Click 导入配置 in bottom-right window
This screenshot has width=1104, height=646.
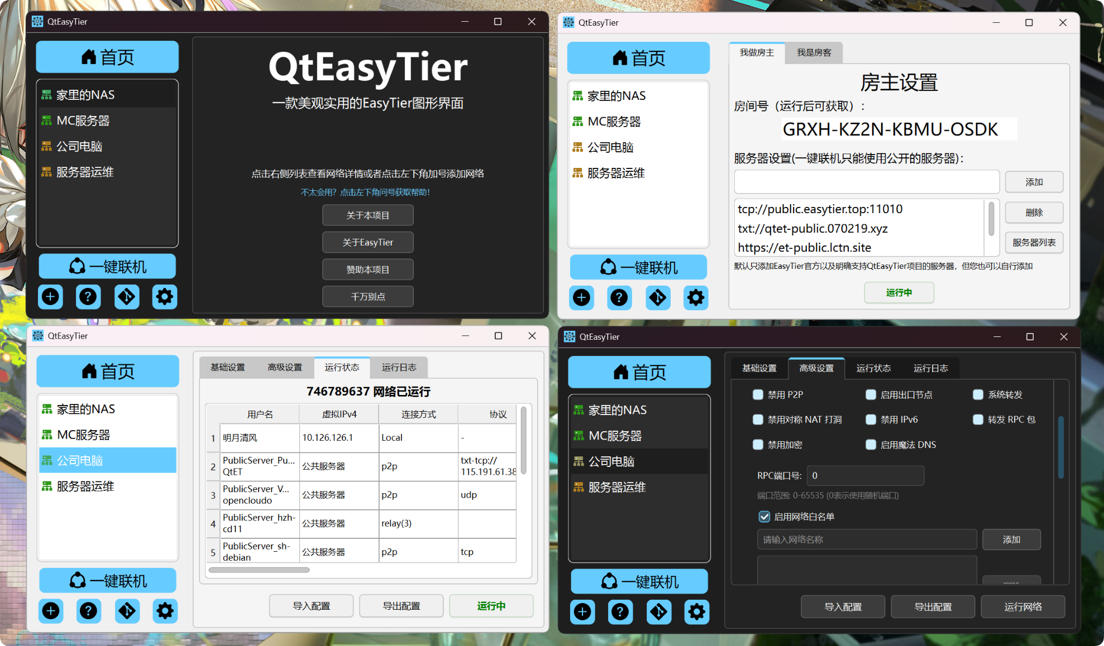[x=843, y=607]
